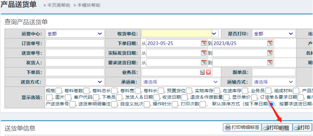Open the 本模块帮助 help link
The width and height of the screenshot is (313, 136).
[x=87, y=5]
